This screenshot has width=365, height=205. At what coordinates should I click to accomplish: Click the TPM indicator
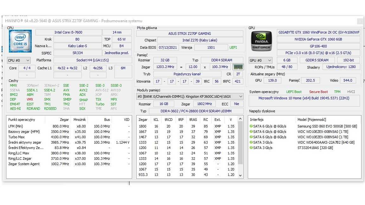coord(337,92)
